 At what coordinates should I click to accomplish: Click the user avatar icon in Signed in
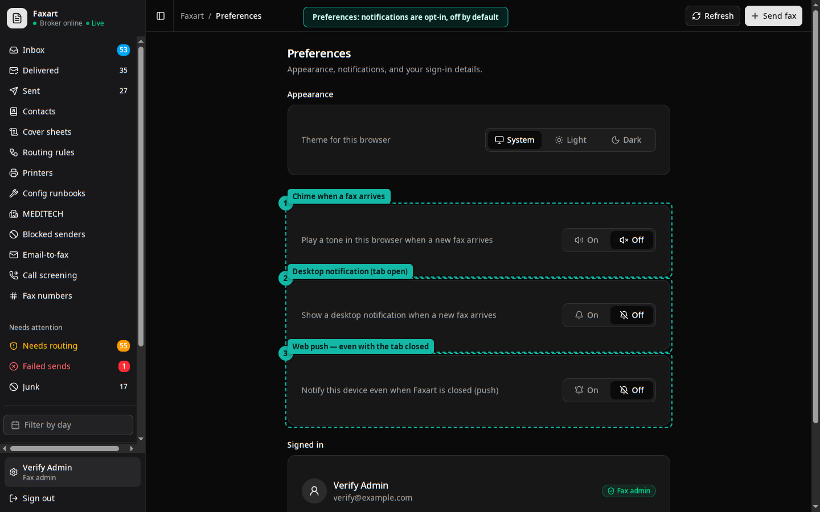pyautogui.click(x=314, y=491)
